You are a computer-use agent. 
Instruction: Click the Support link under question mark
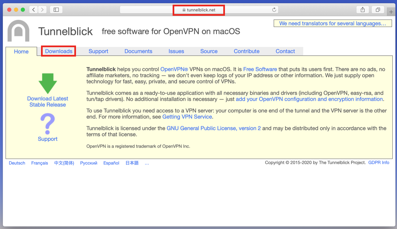[x=48, y=139]
